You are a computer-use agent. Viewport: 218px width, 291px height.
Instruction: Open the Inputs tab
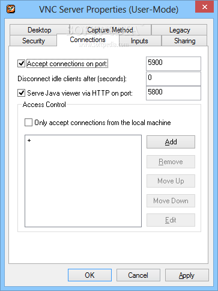[x=139, y=41]
